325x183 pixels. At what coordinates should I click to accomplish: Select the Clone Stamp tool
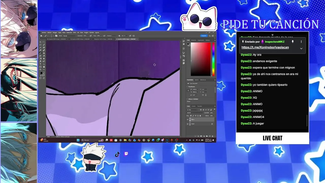[44, 53]
